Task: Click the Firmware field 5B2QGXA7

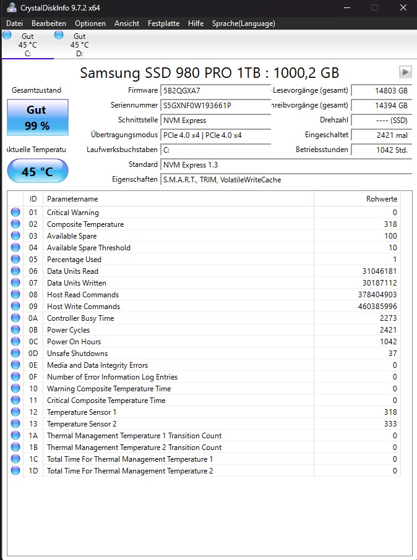Action: (215, 91)
